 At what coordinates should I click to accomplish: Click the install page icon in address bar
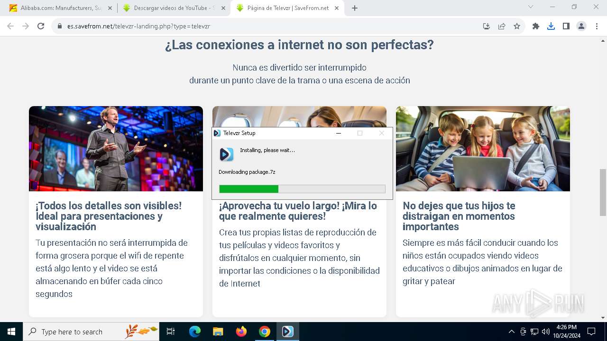pos(487,26)
